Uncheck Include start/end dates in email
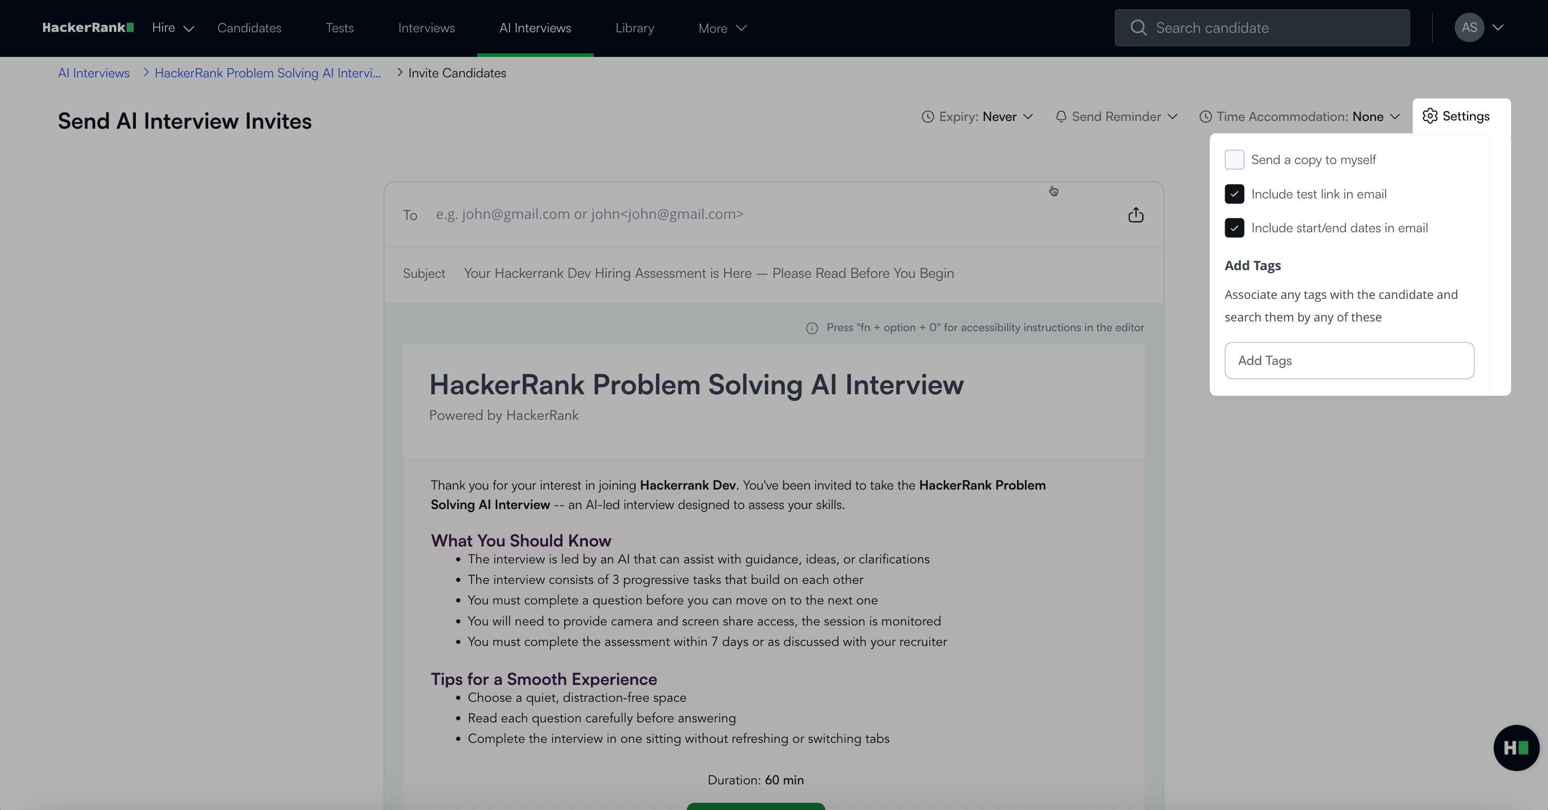 [x=1234, y=228]
